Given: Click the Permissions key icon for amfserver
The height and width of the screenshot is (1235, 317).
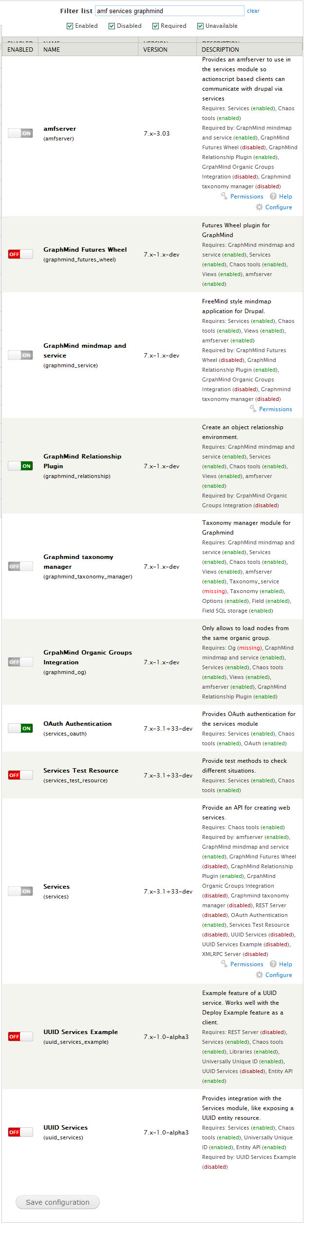Looking at the screenshot, I should pyautogui.click(x=224, y=196).
